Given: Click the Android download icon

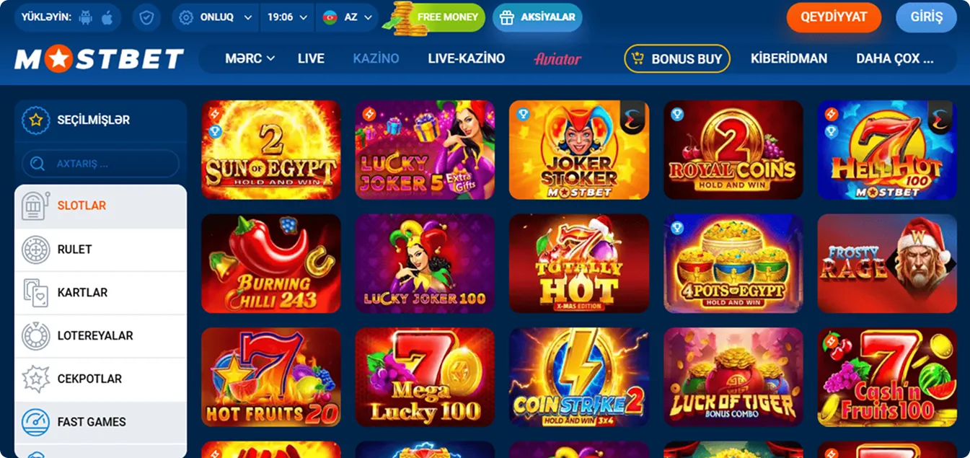Looking at the screenshot, I should (86, 17).
